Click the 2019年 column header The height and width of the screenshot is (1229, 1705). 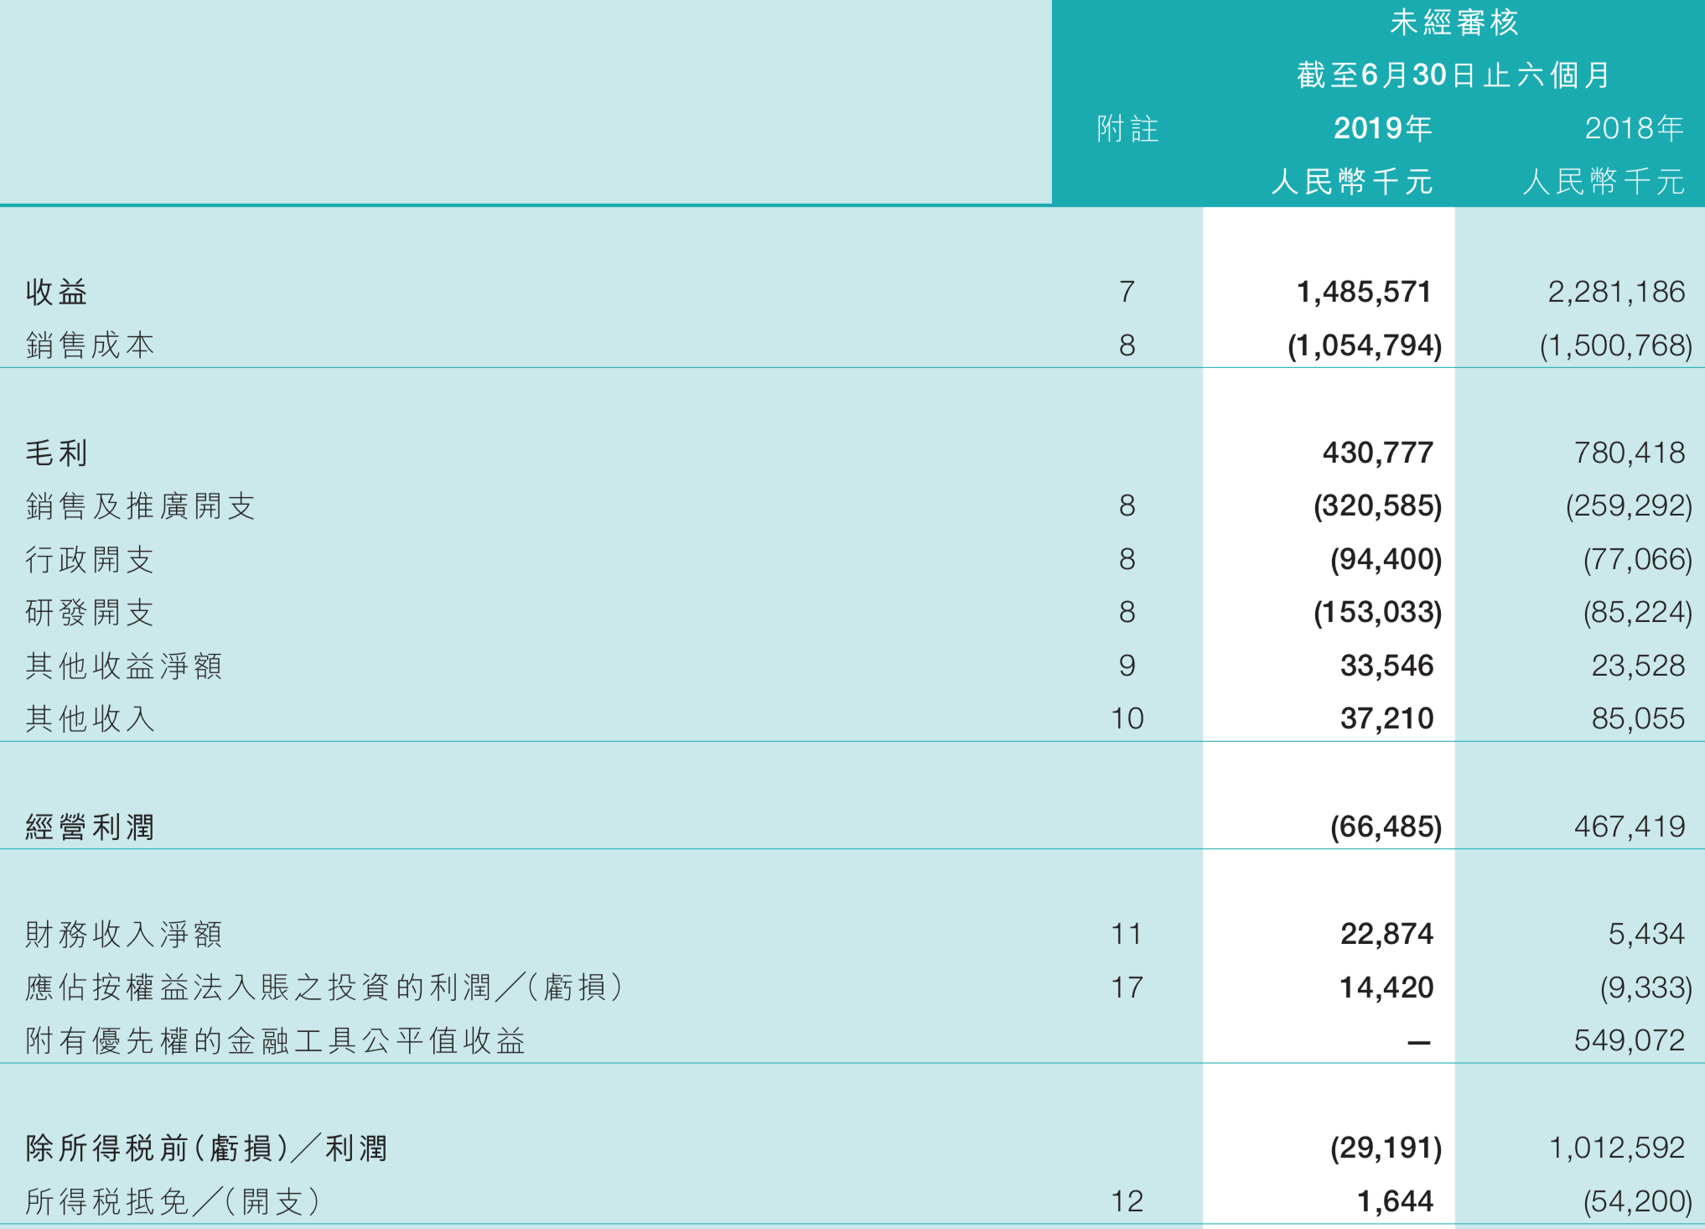(x=1382, y=128)
